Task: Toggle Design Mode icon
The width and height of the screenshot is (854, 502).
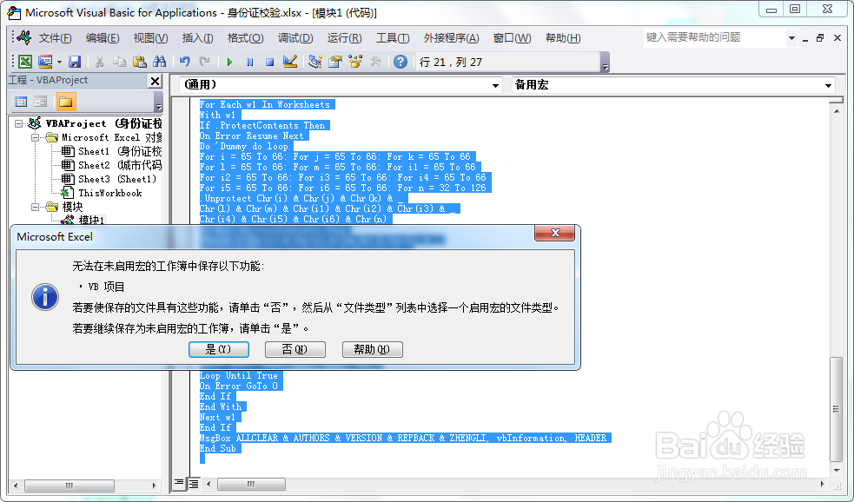Action: 290,62
